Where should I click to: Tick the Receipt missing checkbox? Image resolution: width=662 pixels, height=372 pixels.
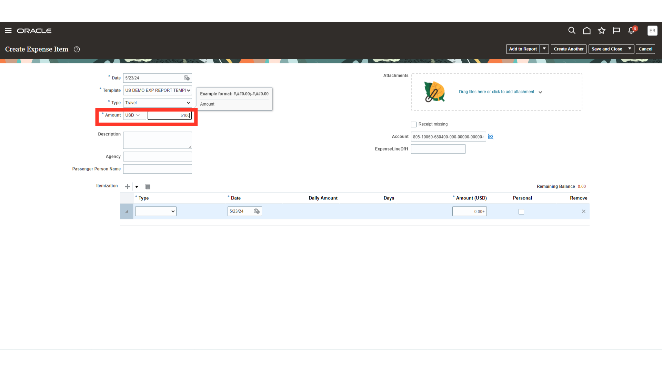pos(414,124)
